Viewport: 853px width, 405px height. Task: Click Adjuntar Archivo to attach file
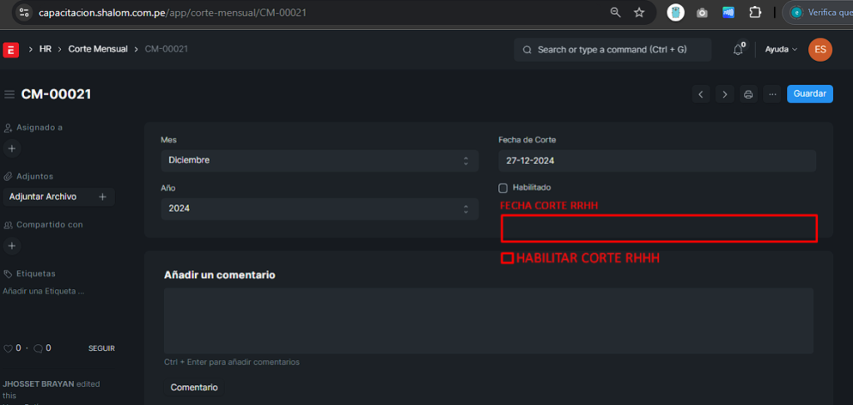click(43, 197)
